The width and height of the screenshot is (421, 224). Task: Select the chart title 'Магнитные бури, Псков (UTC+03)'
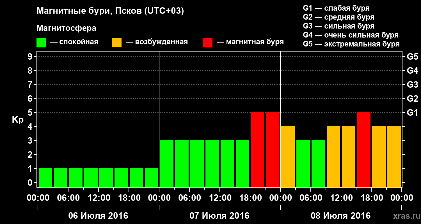click(110, 11)
